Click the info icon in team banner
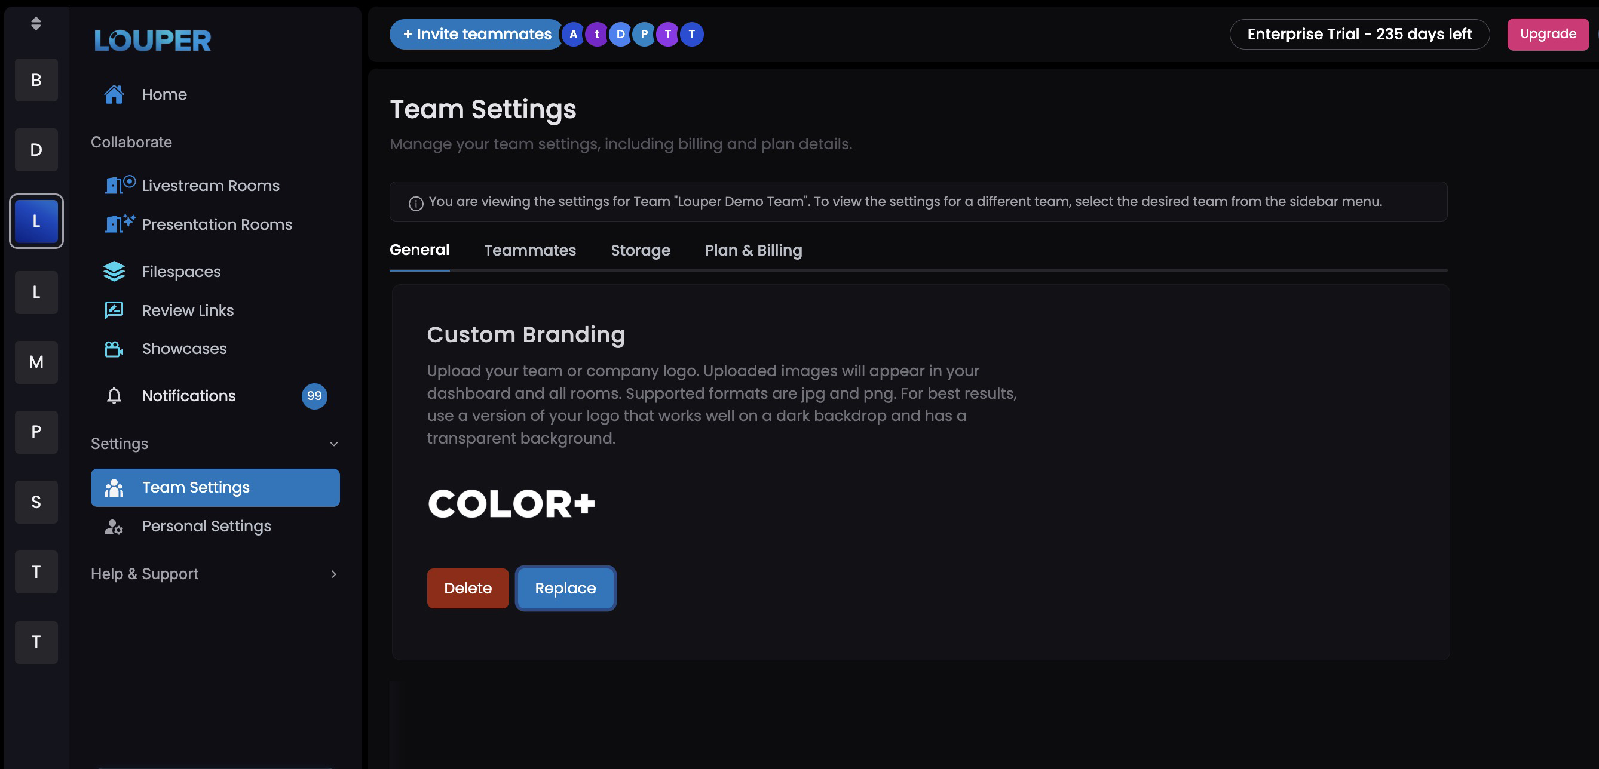 point(416,204)
